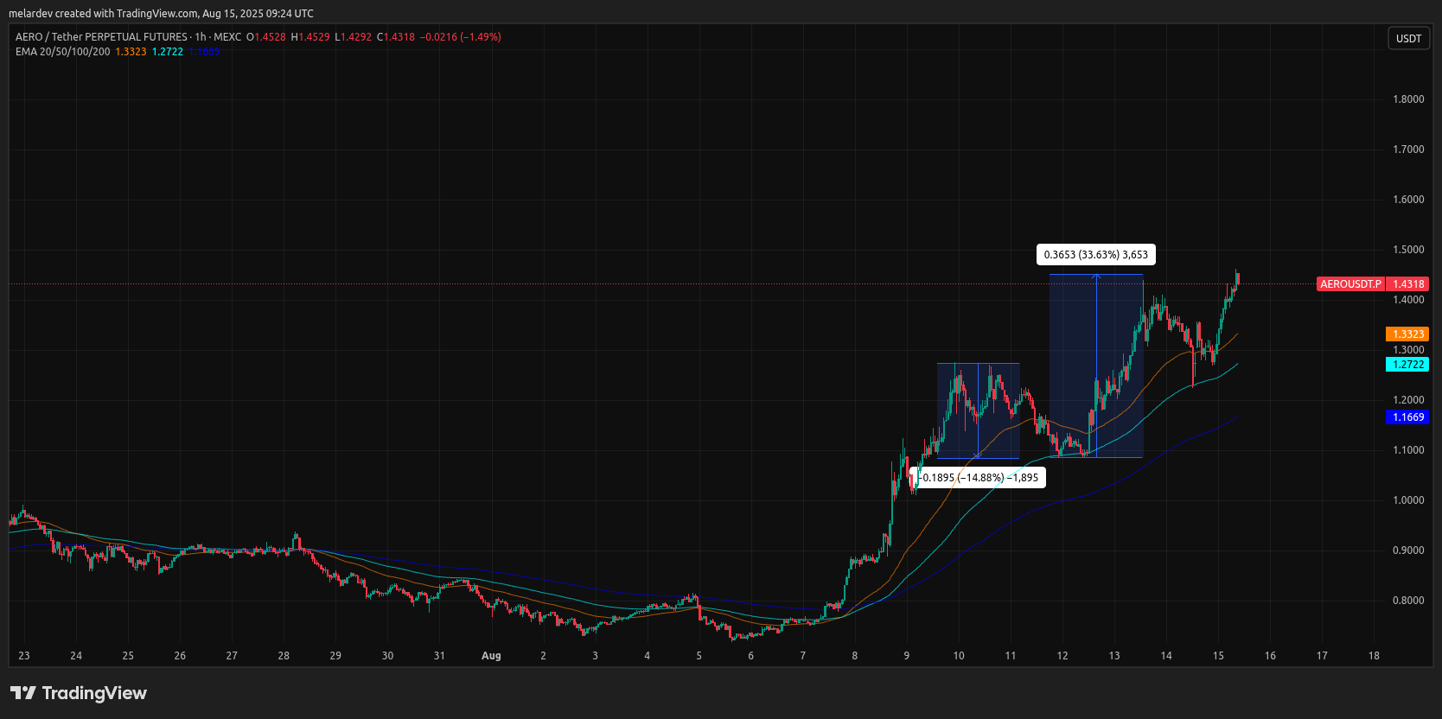Viewport: 1442px width, 719px height.
Task: Click the 1.4000 price scale tick
Action: tap(1408, 300)
